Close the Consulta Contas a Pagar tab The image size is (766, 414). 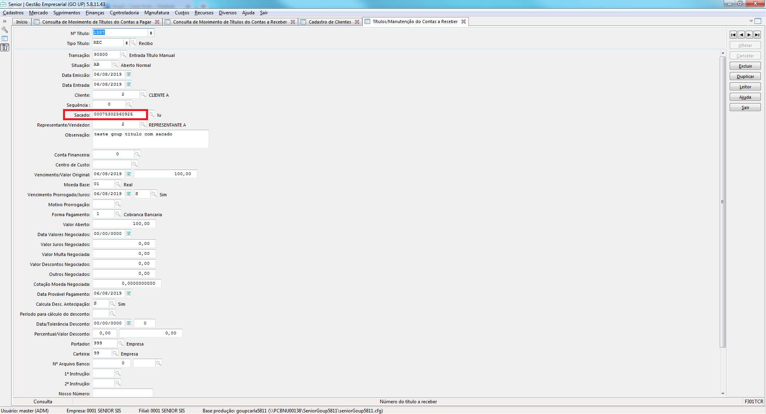click(157, 22)
